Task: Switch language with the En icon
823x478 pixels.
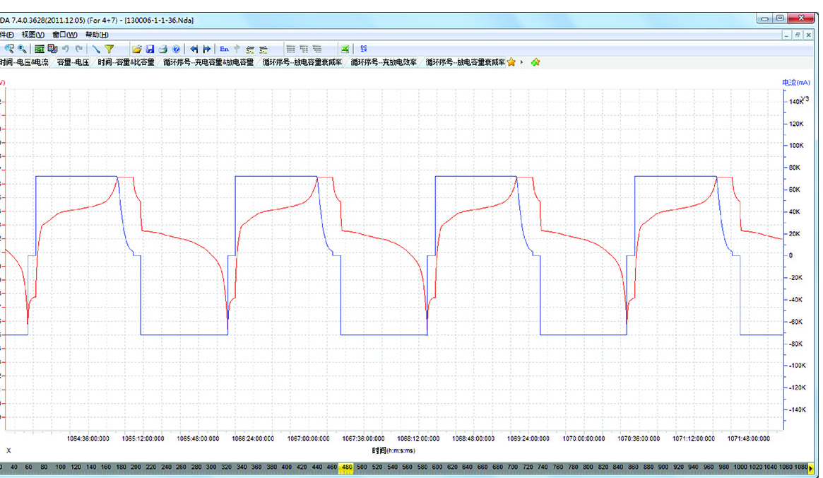Action: [224, 49]
